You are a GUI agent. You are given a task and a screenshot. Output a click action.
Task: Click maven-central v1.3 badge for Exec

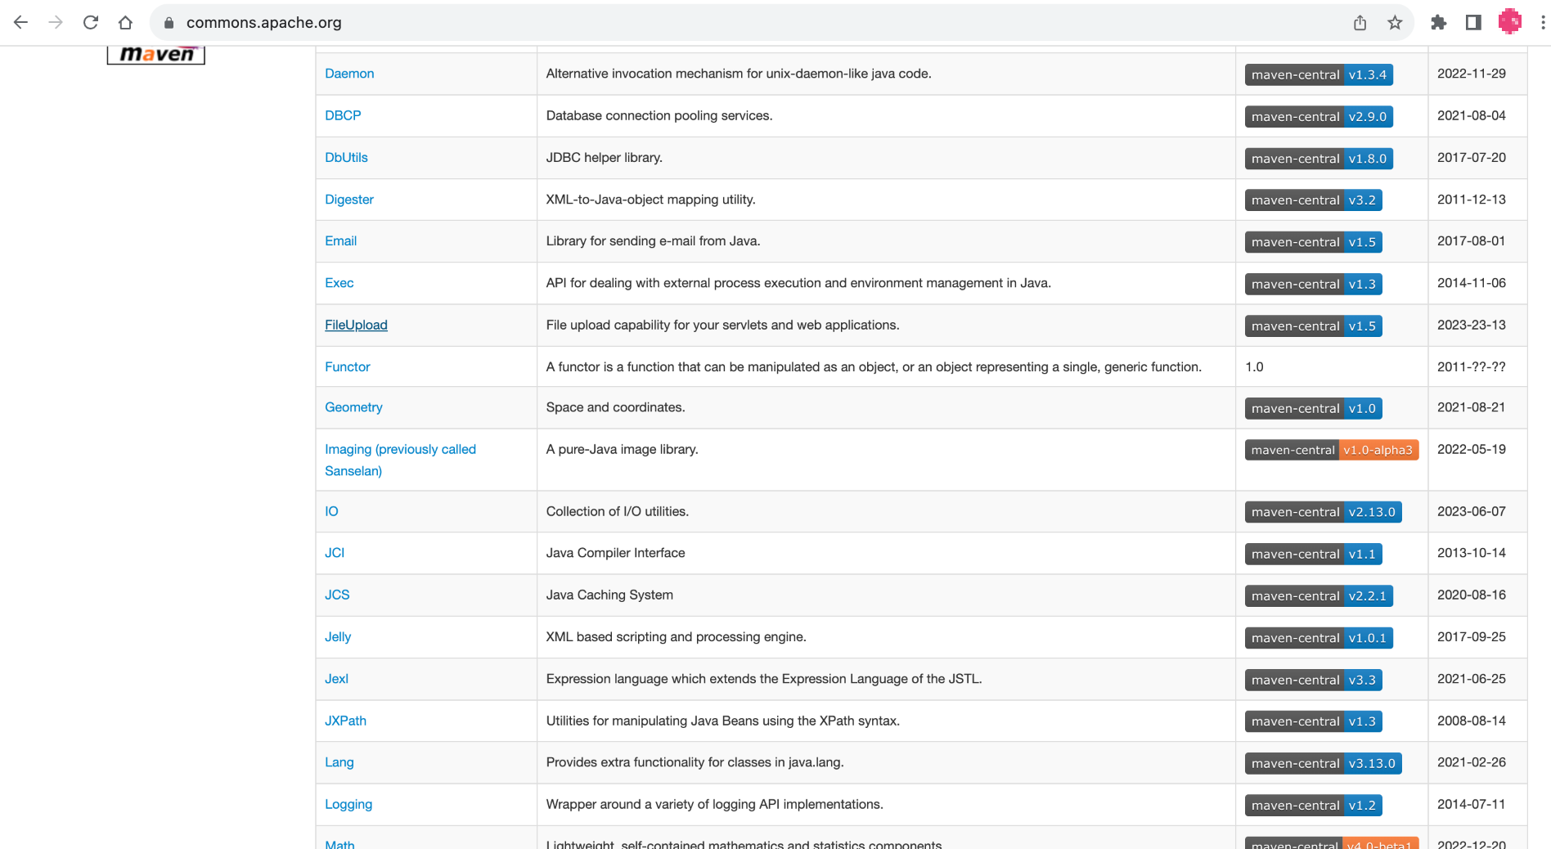coord(1313,284)
